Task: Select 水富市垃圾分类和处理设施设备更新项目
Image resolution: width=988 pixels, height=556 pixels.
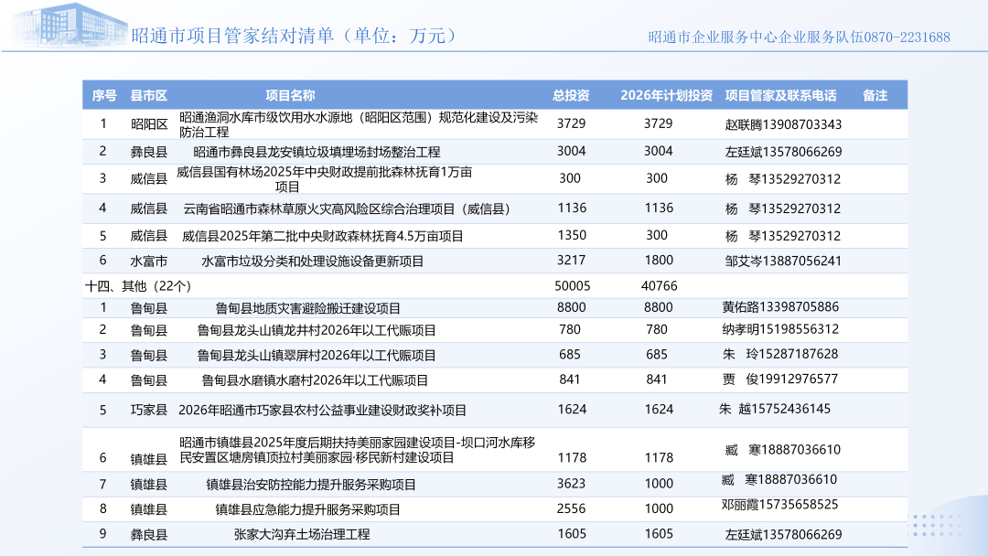Action: [313, 262]
